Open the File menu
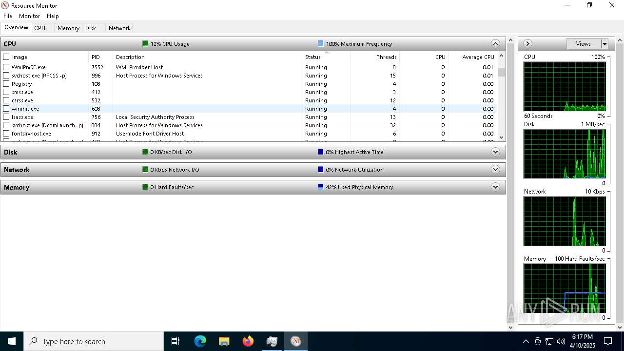The width and height of the screenshot is (624, 351). pos(8,16)
